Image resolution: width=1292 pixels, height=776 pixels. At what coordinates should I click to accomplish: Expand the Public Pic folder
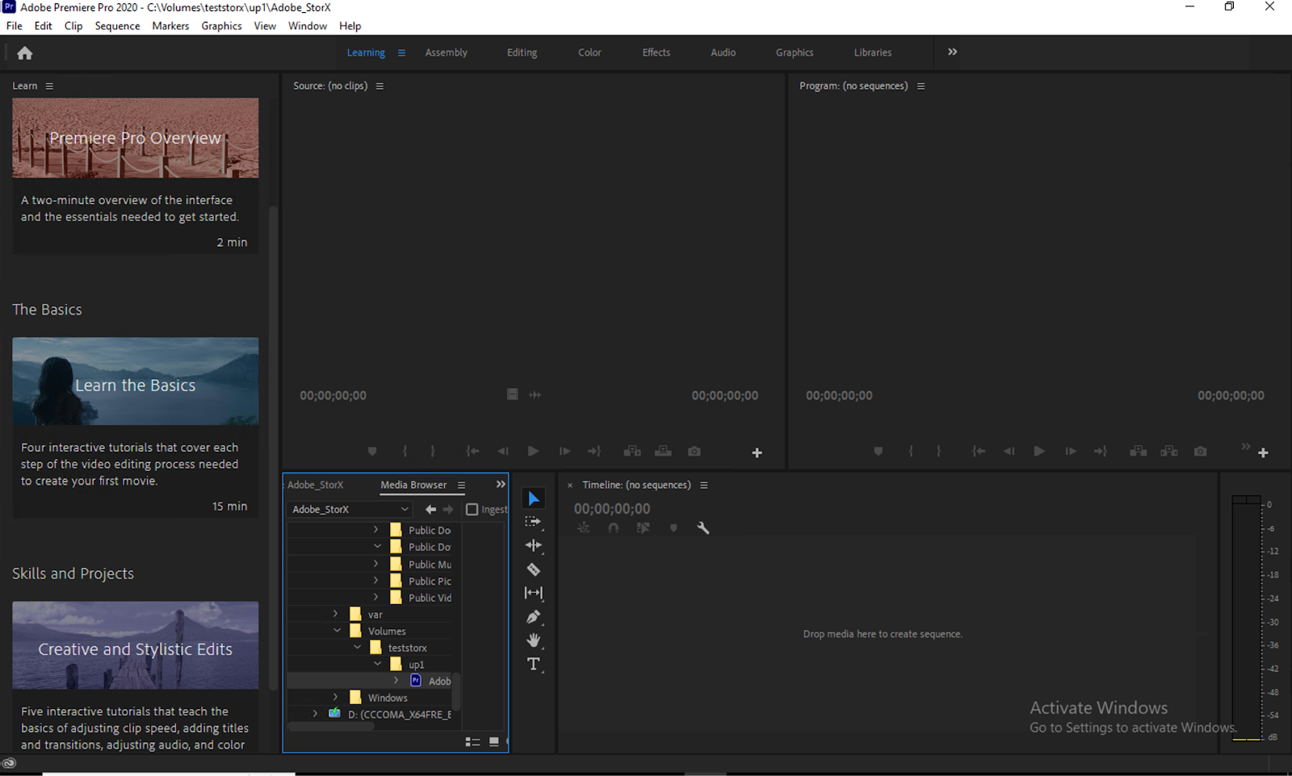(375, 580)
